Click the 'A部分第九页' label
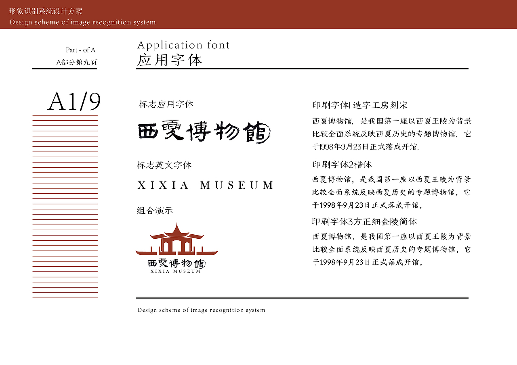517x365 pixels. (77, 62)
